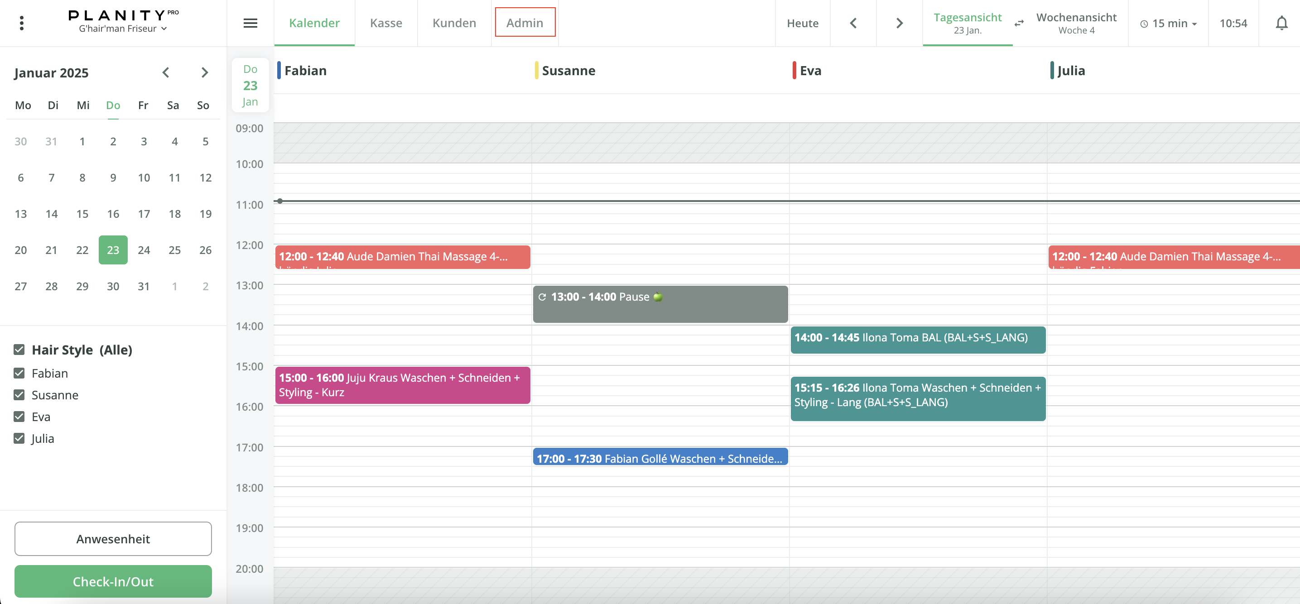Screen dimensions: 1300x604
Task: Expand the G'hair'man Friseur salon dropdown
Action: tap(123, 29)
